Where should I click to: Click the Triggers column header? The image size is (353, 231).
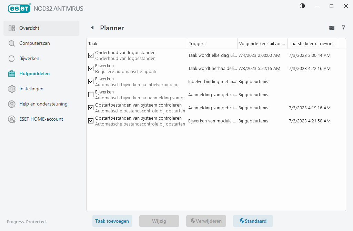(212, 43)
